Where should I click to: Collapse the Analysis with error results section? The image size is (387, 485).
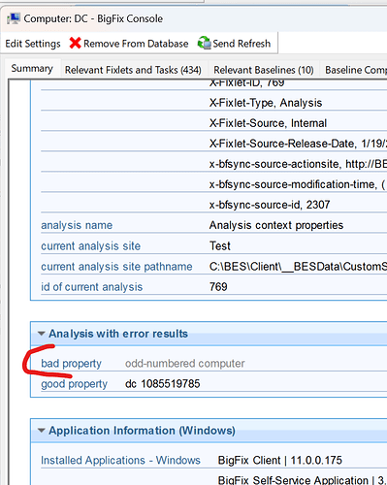[x=41, y=334]
